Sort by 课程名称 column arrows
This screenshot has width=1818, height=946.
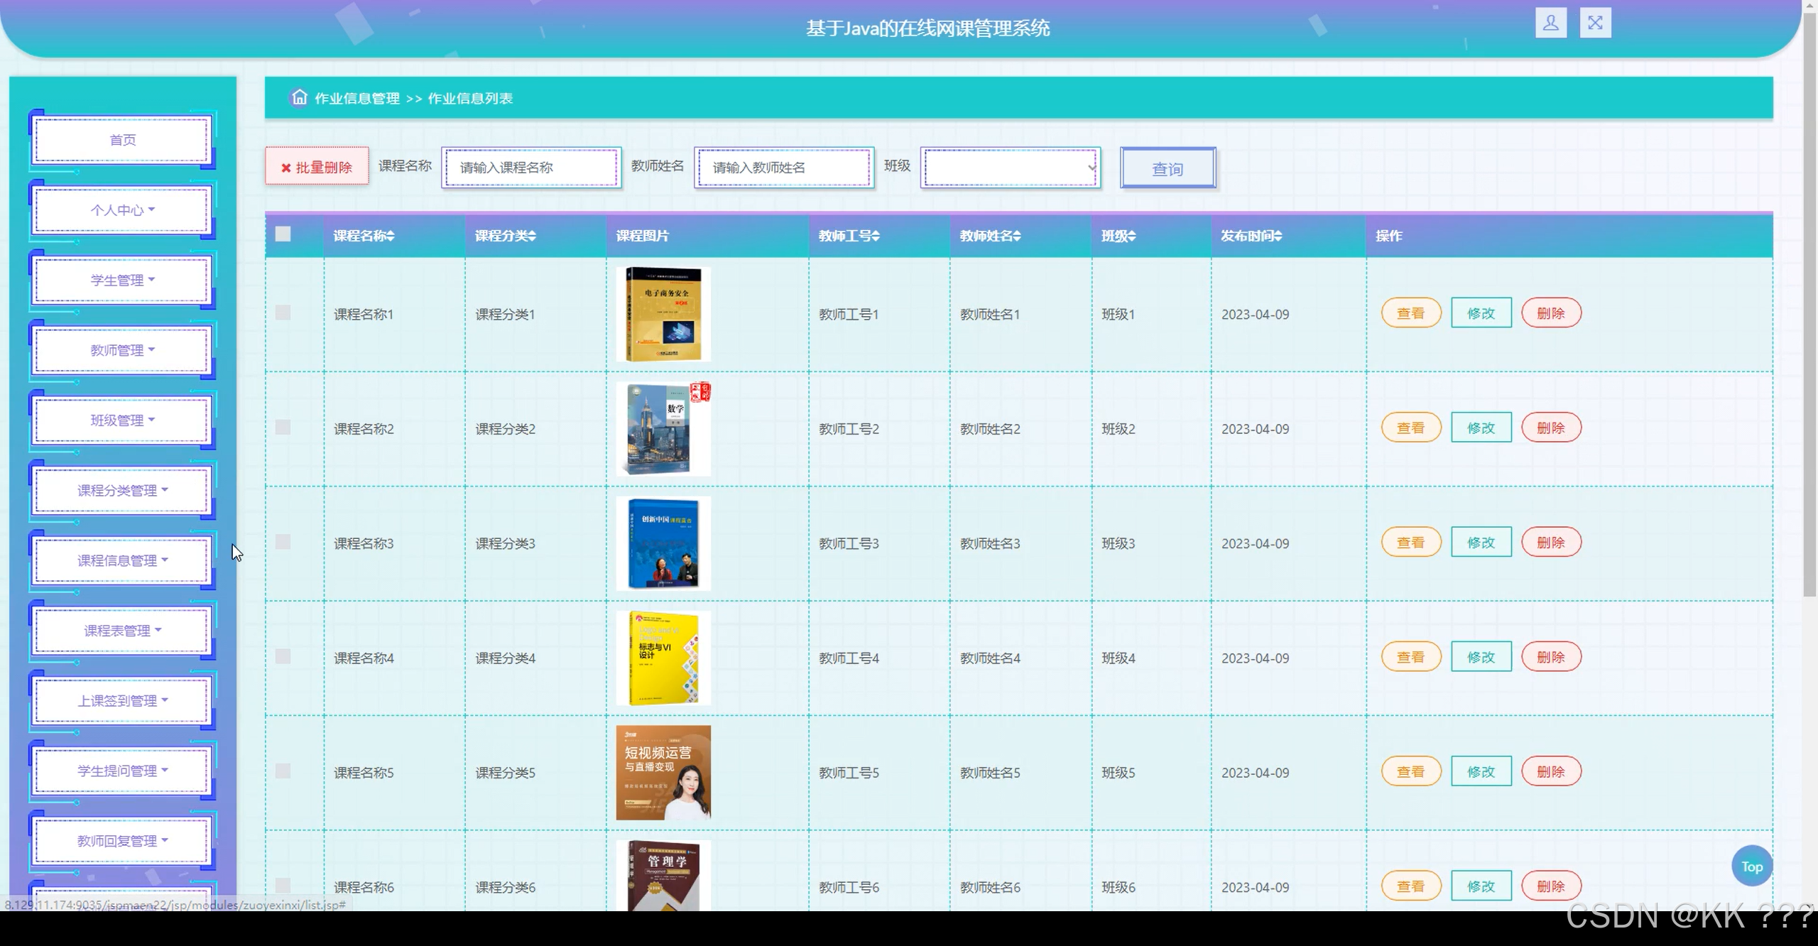click(x=391, y=236)
